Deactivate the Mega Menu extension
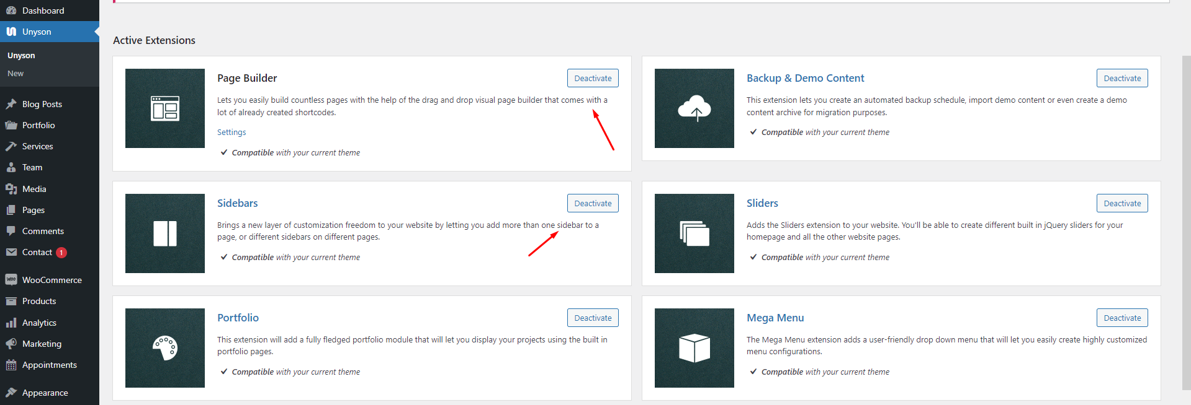 pyautogui.click(x=1122, y=318)
